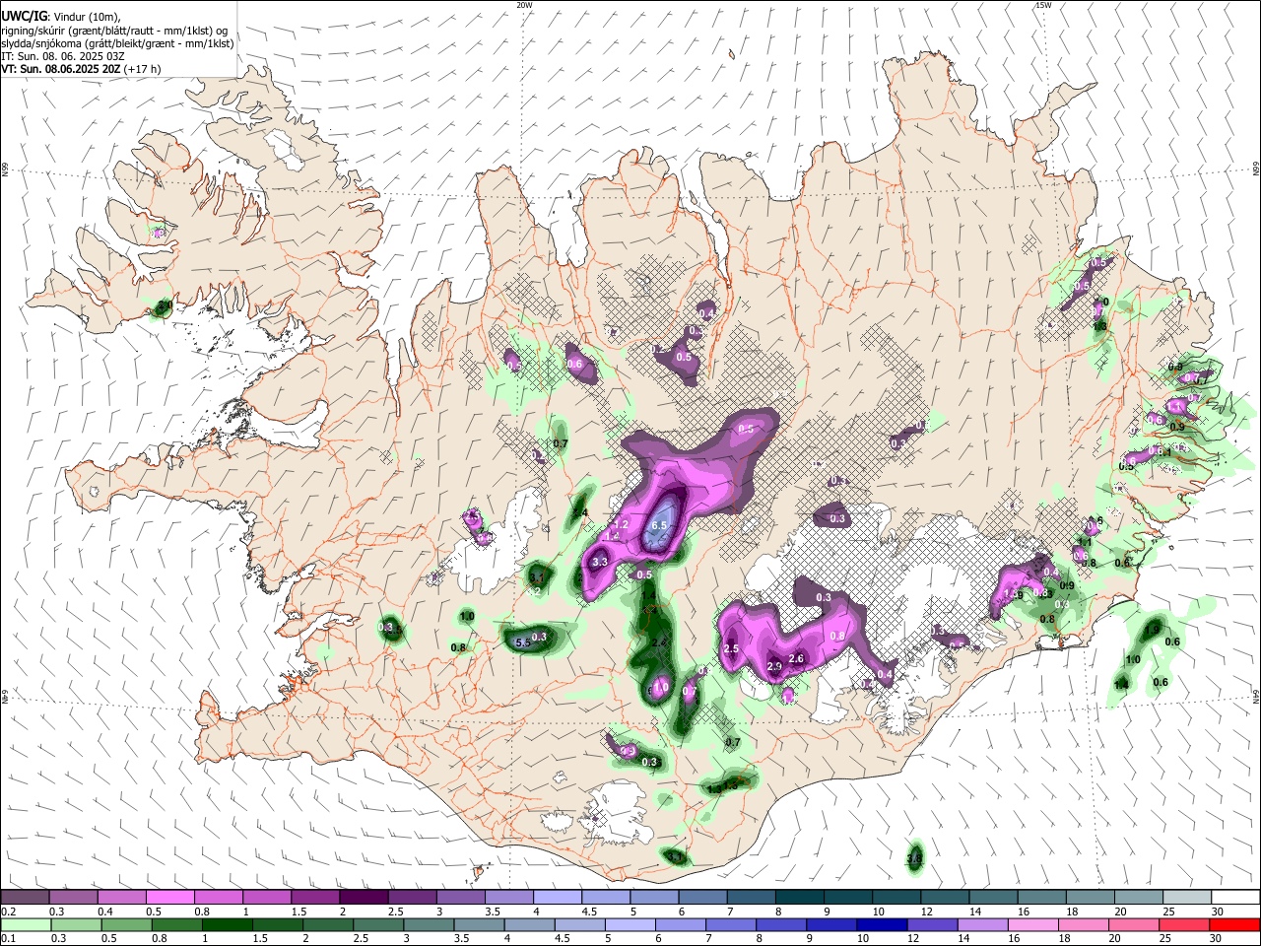
Task: Pick the 8 blue swatch in lower legend row
Action: tap(780, 924)
